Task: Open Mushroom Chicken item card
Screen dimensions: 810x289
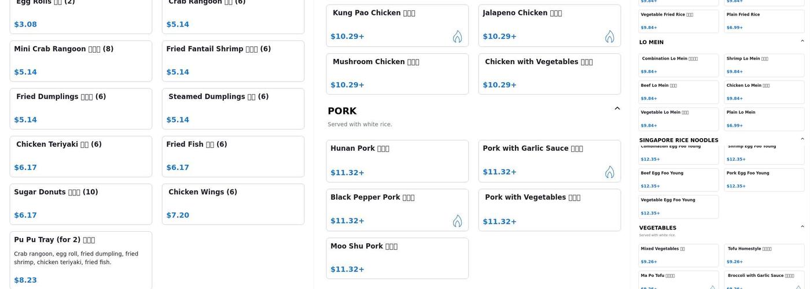Action: coord(397,73)
